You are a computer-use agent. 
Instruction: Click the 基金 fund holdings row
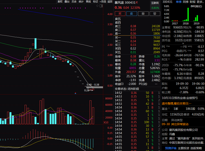point(183,108)
